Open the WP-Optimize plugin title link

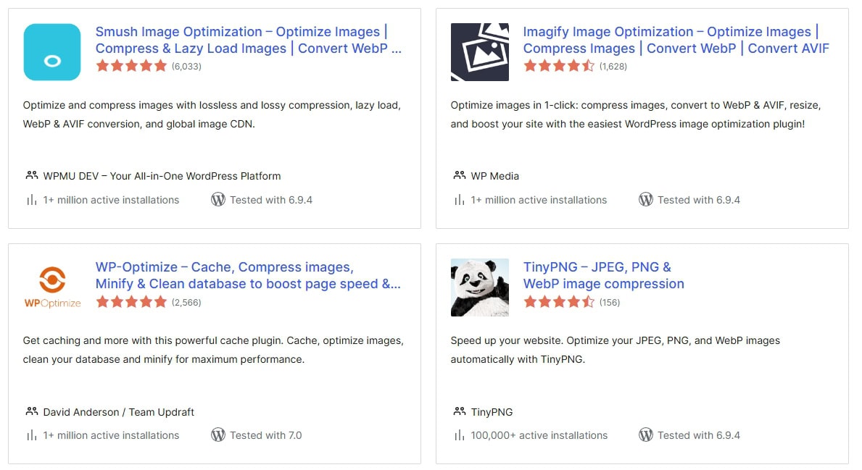(246, 275)
